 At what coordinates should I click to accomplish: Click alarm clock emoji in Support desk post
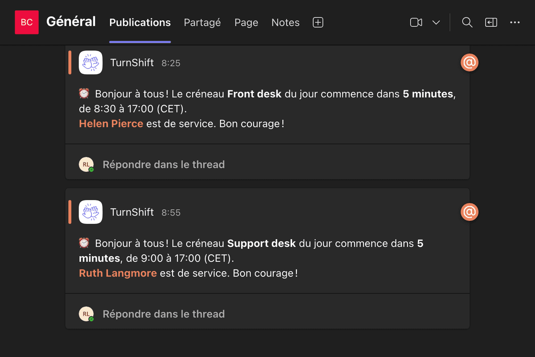point(84,243)
